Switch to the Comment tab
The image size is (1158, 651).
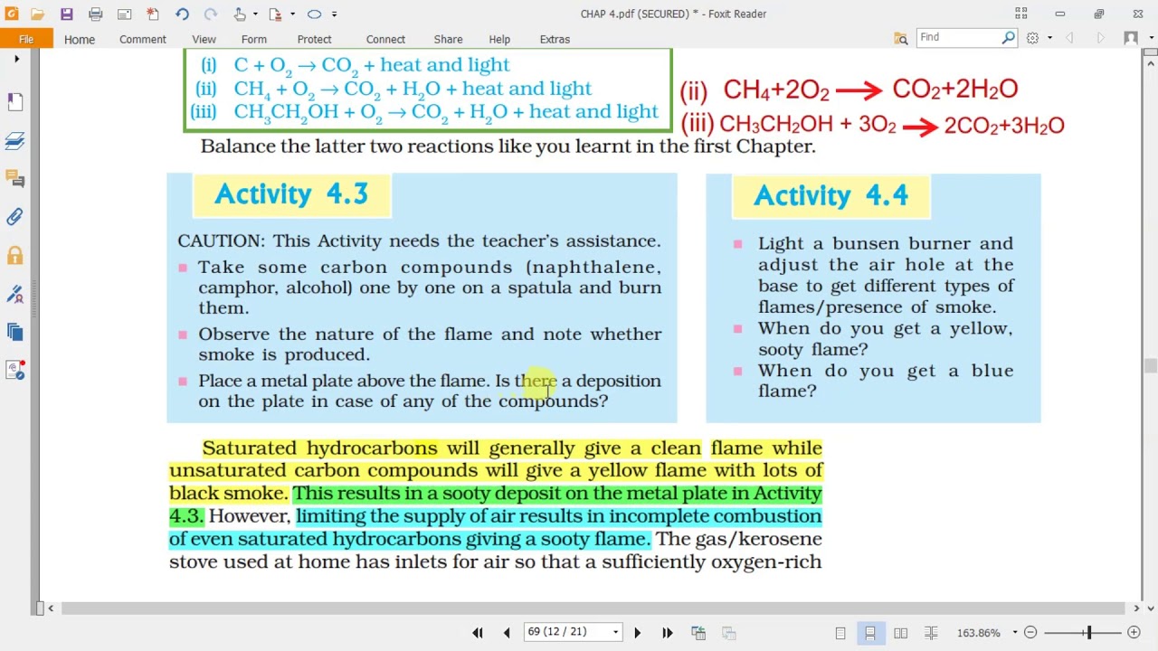tap(143, 39)
